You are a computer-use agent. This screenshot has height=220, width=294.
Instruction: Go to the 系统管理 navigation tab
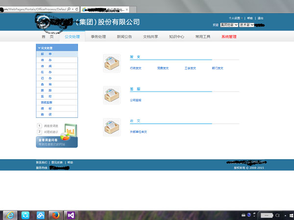[229, 37]
